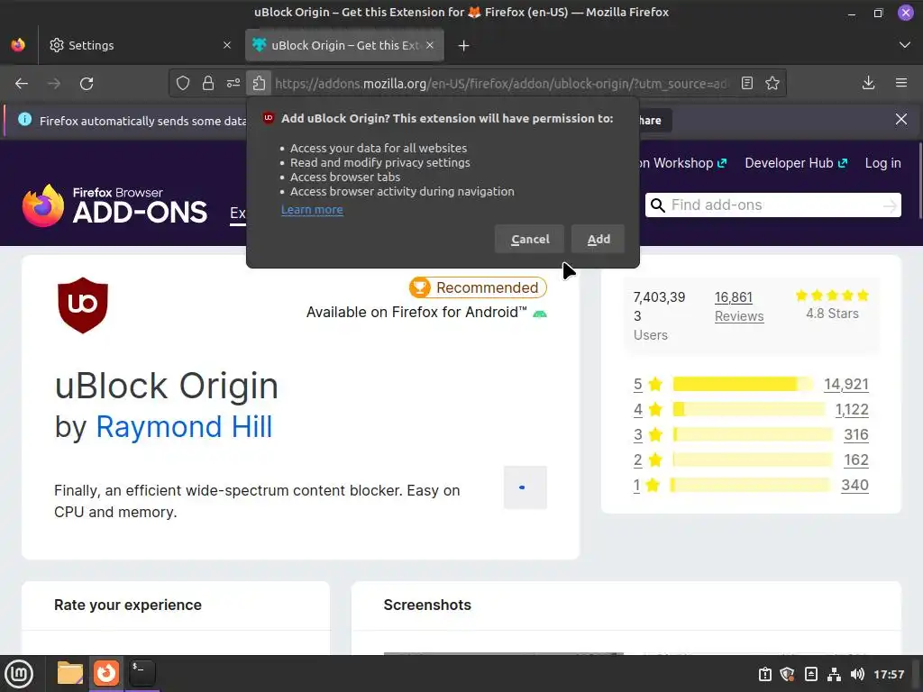Click the Find add-ons search field
Screen dimensions: 923x692
(x=774, y=205)
